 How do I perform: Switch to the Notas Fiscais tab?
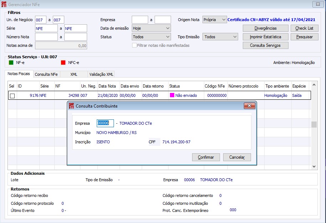(x=19, y=74)
